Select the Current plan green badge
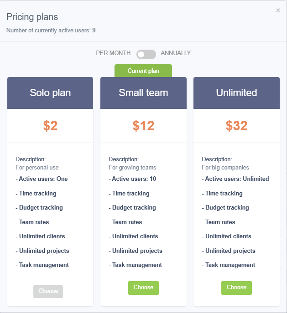Image resolution: width=287 pixels, height=313 pixels. [x=143, y=71]
